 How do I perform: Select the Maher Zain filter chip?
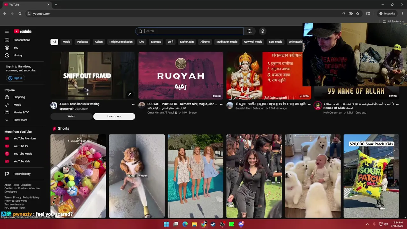[187, 42]
